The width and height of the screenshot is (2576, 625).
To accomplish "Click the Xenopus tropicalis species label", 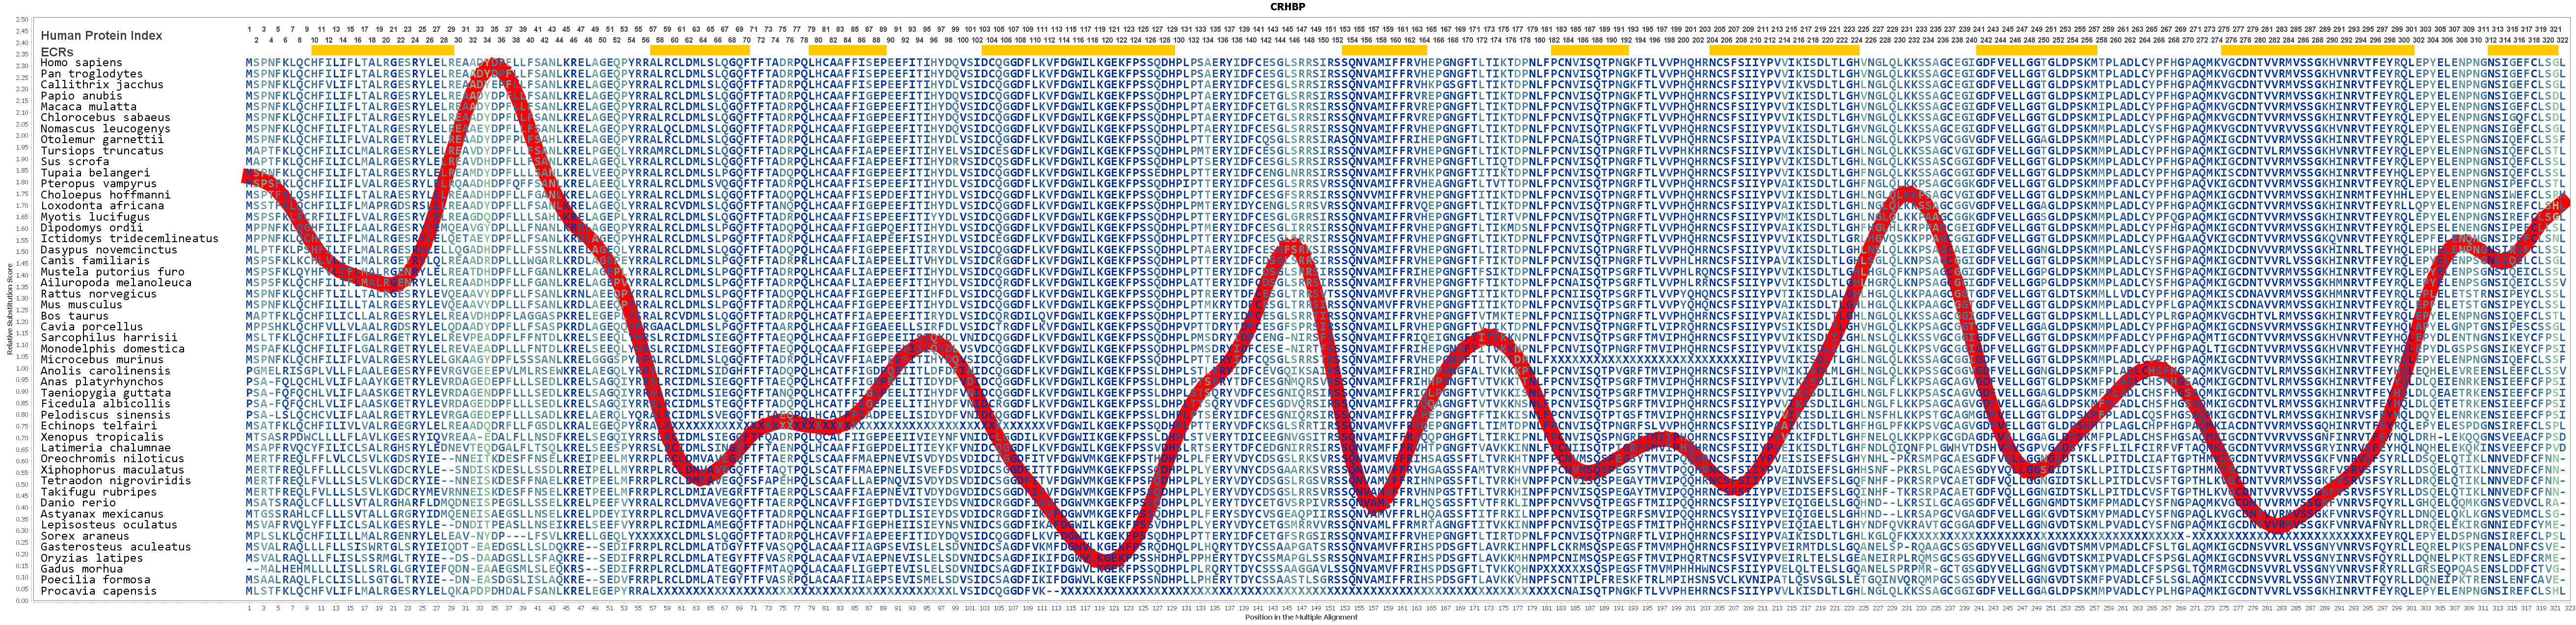I will tap(101, 436).
